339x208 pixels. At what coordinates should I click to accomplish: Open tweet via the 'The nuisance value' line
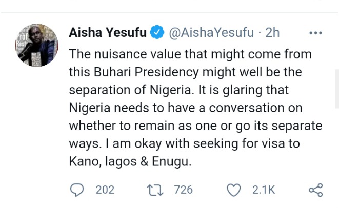pyautogui.click(x=190, y=54)
